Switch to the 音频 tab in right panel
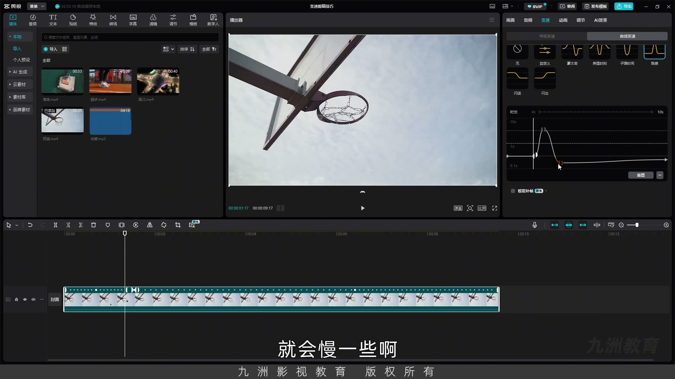This screenshot has width=675, height=379. 528,20
